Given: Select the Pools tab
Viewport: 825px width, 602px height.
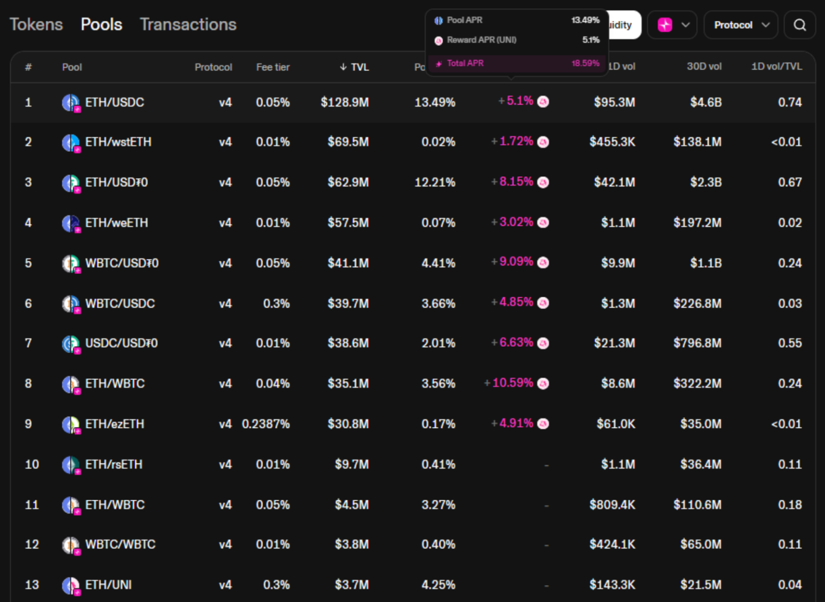Looking at the screenshot, I should coord(101,24).
